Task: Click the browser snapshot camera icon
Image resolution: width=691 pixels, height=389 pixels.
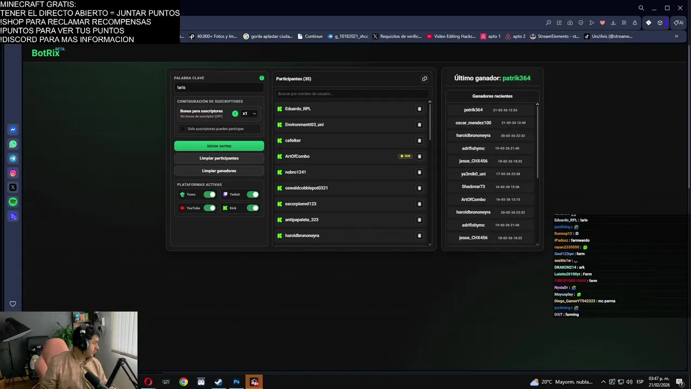Action: point(570,23)
